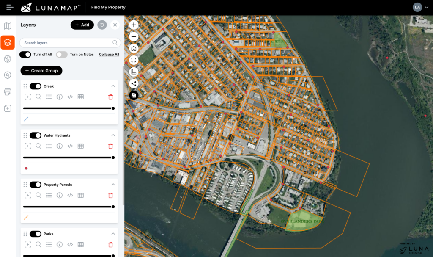Click the Create Group button

pos(41,71)
